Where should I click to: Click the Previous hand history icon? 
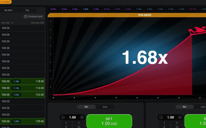25,16
